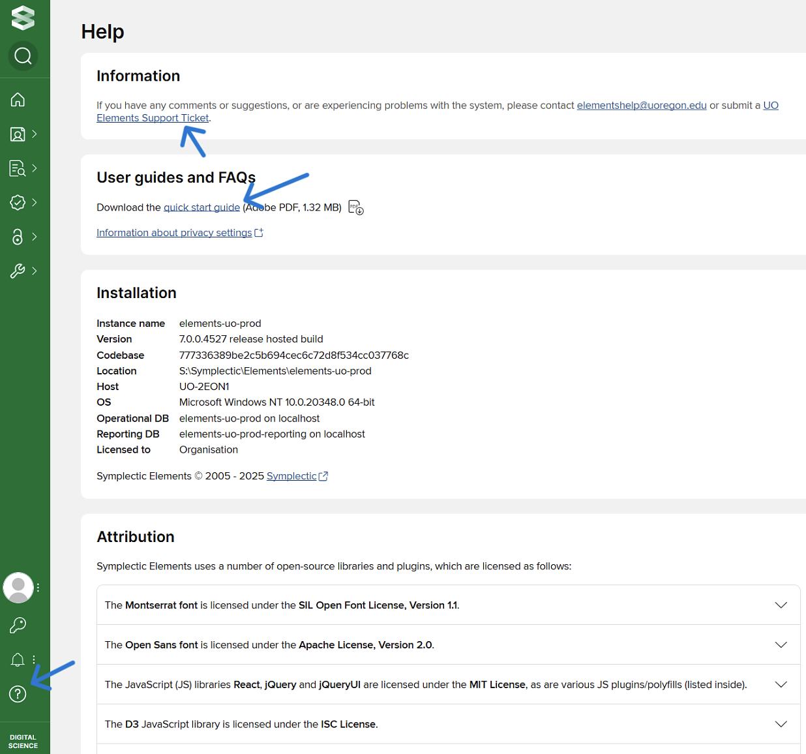Open the profile portrait sidebar icon
Screen dimensions: 806x754
(x=18, y=134)
